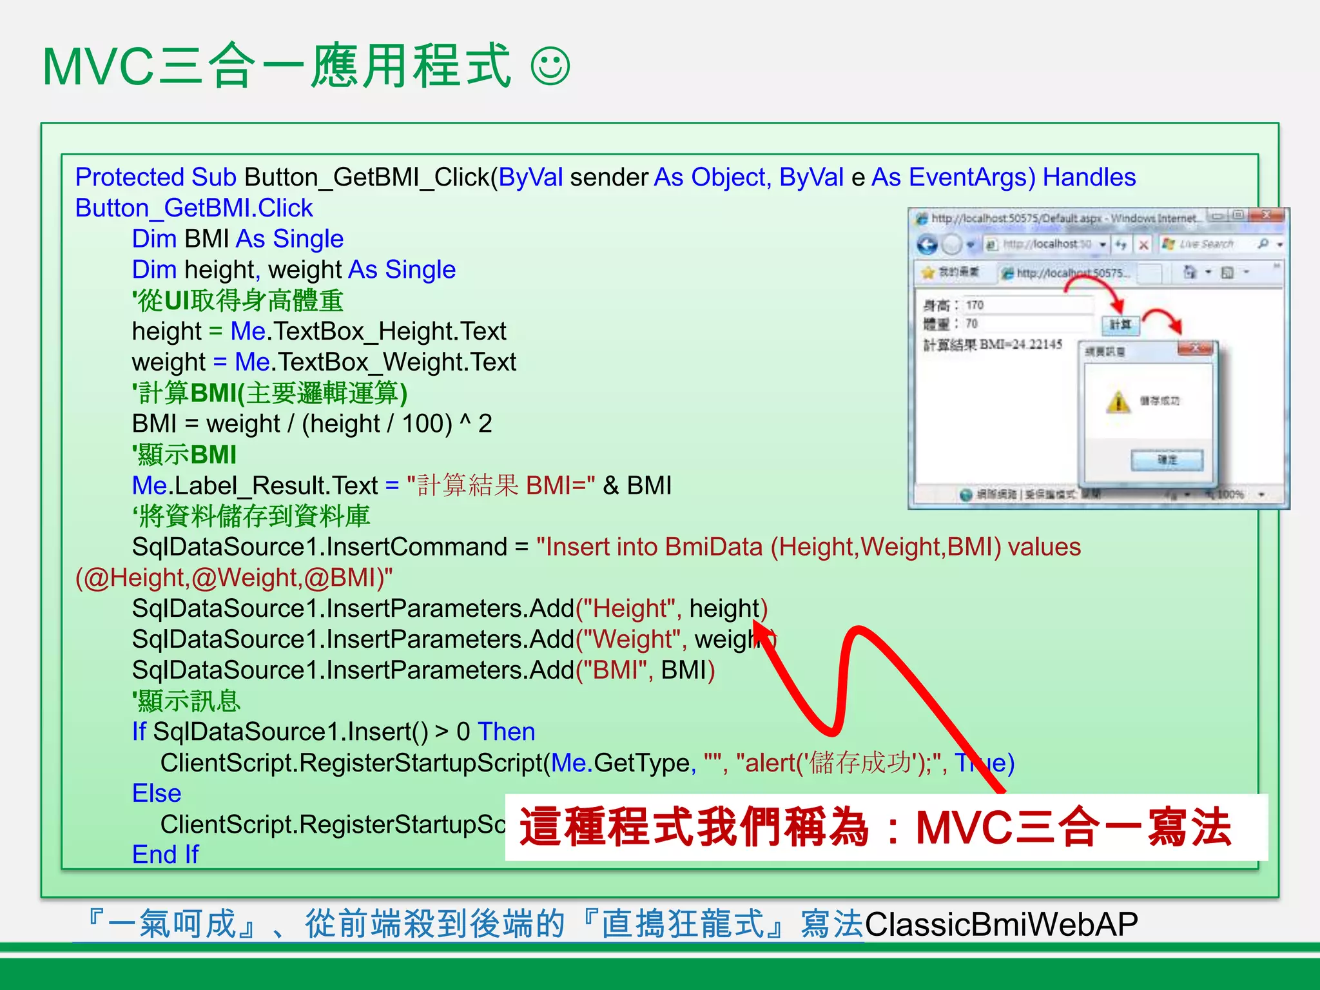Click the 'End If' code line
This screenshot has height=990, width=1320.
click(x=166, y=855)
